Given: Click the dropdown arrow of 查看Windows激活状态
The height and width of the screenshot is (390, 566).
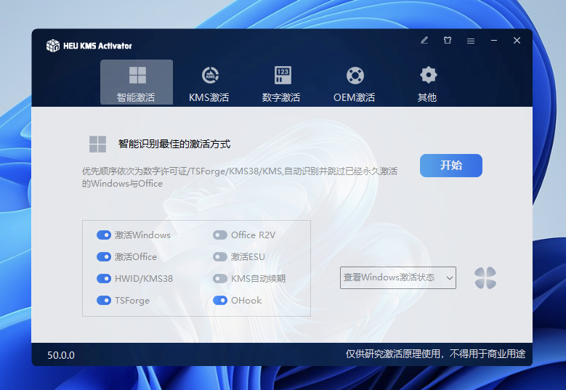Looking at the screenshot, I should point(450,278).
